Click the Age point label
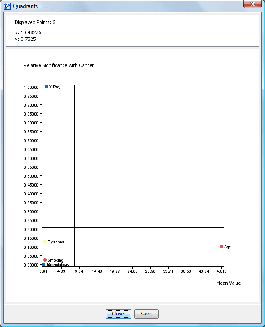Viewport: 265px width, 327px height. tap(228, 247)
